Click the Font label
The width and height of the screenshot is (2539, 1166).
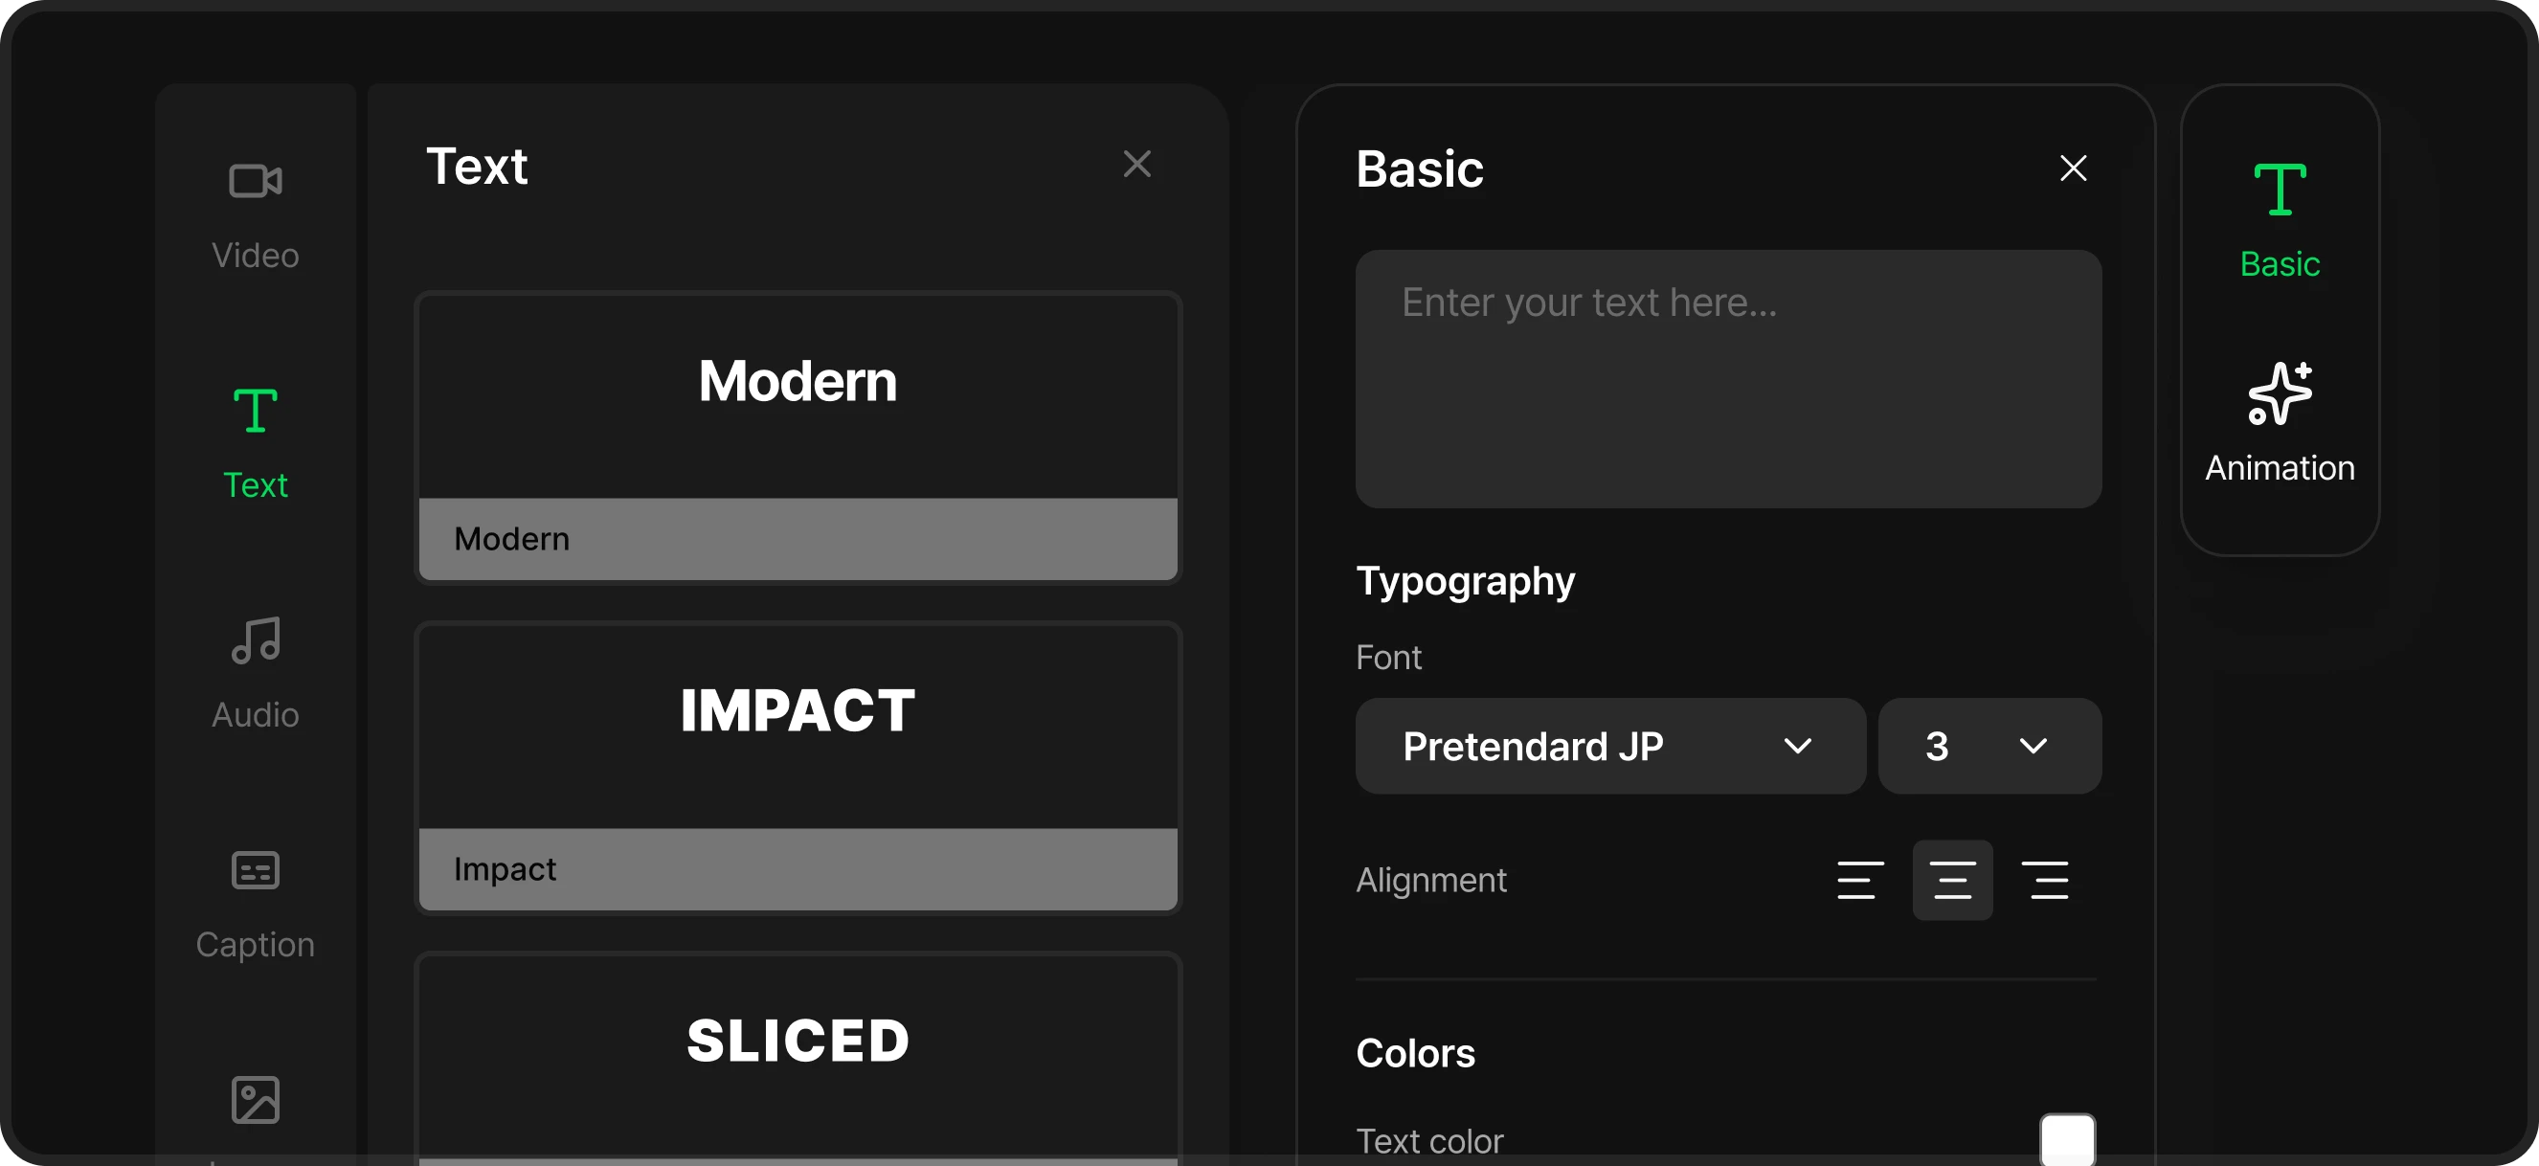tap(1388, 658)
